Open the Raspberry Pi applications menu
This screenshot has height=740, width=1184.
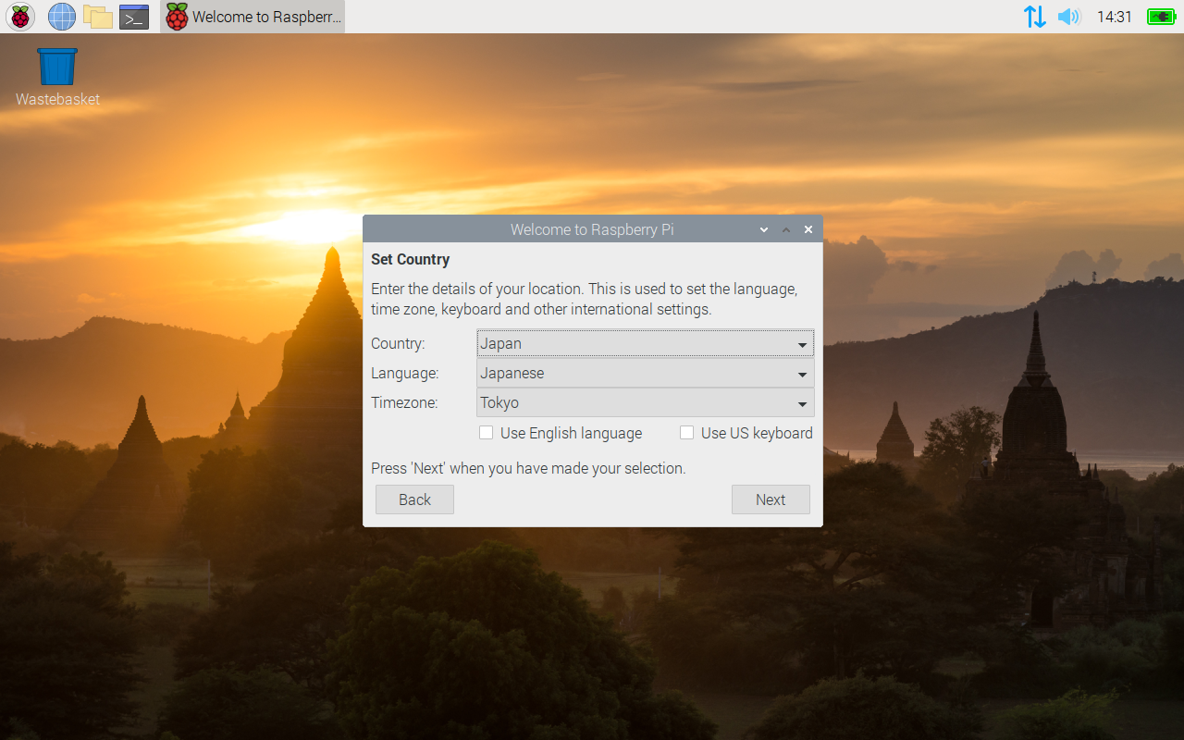pos(20,17)
